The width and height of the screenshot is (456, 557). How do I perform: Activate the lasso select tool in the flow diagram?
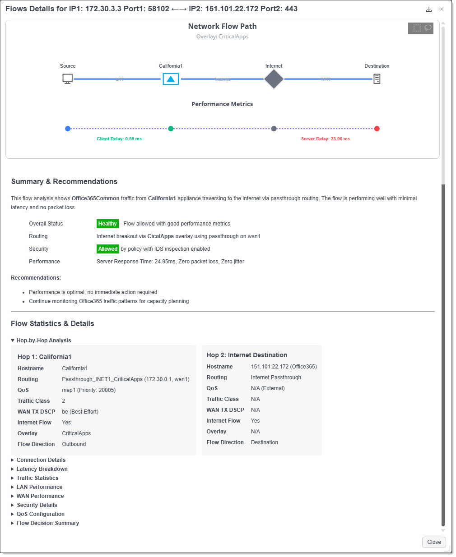pos(428,28)
